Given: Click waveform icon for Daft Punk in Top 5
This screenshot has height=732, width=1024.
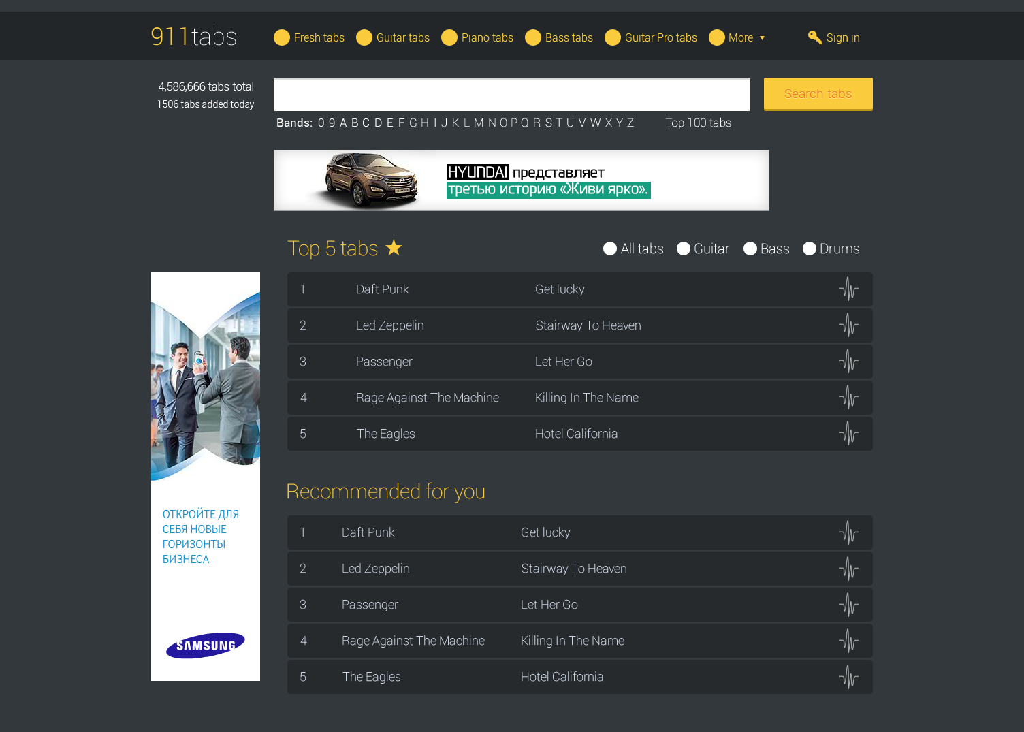Looking at the screenshot, I should 848,289.
